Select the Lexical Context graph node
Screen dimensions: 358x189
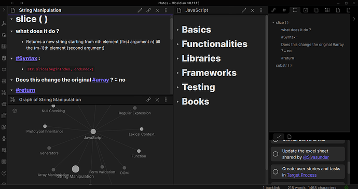(x=142, y=129)
